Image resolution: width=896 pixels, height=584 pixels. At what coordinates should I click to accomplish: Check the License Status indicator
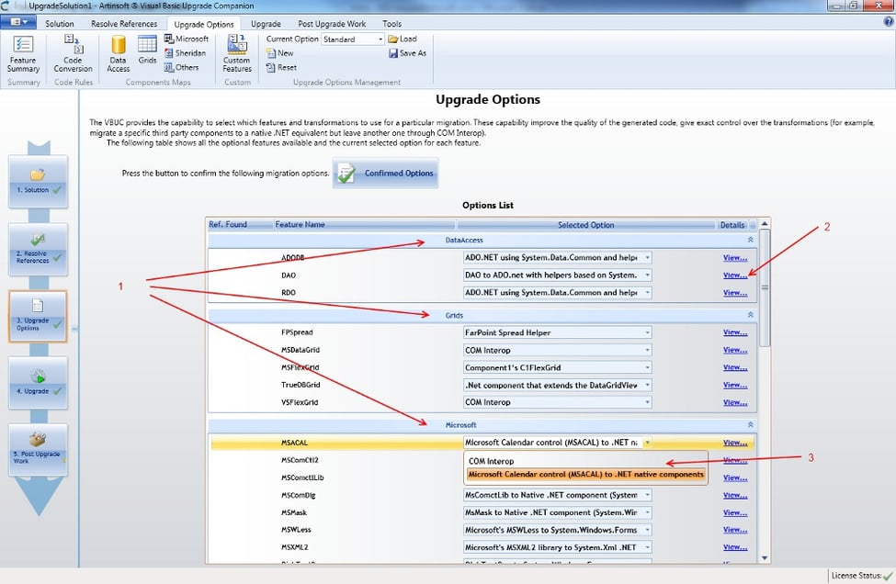(x=862, y=576)
